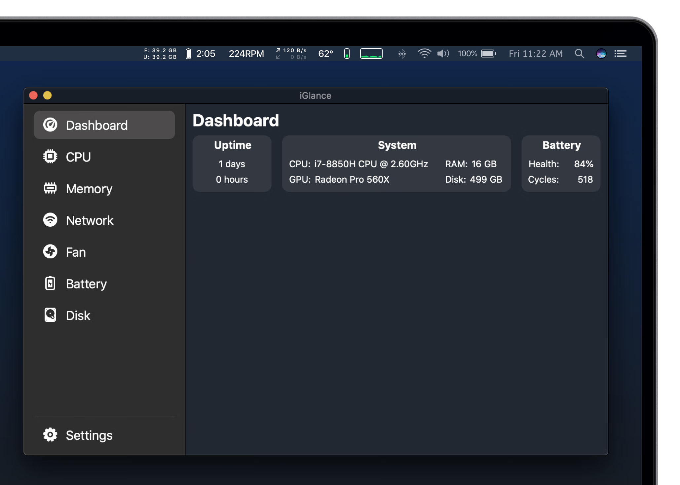Click the 224RPM fan speed menu bar item
680x485 pixels.
tap(246, 54)
